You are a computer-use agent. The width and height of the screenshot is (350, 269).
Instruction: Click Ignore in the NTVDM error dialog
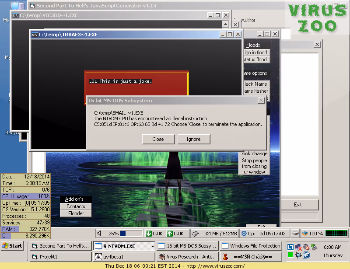193,139
